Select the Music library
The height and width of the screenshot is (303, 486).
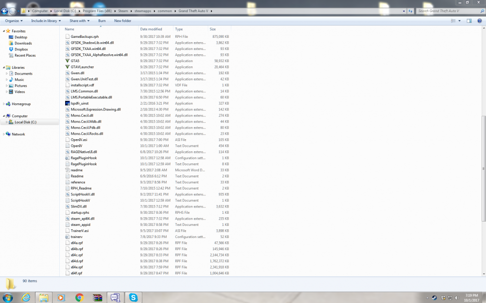point(19,80)
